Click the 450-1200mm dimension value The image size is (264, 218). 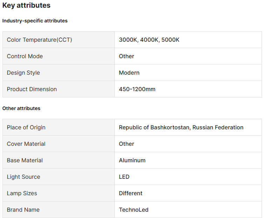[137, 89]
